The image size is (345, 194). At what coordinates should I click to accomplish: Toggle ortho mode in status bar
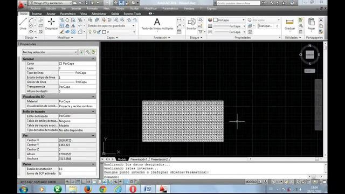(84, 182)
